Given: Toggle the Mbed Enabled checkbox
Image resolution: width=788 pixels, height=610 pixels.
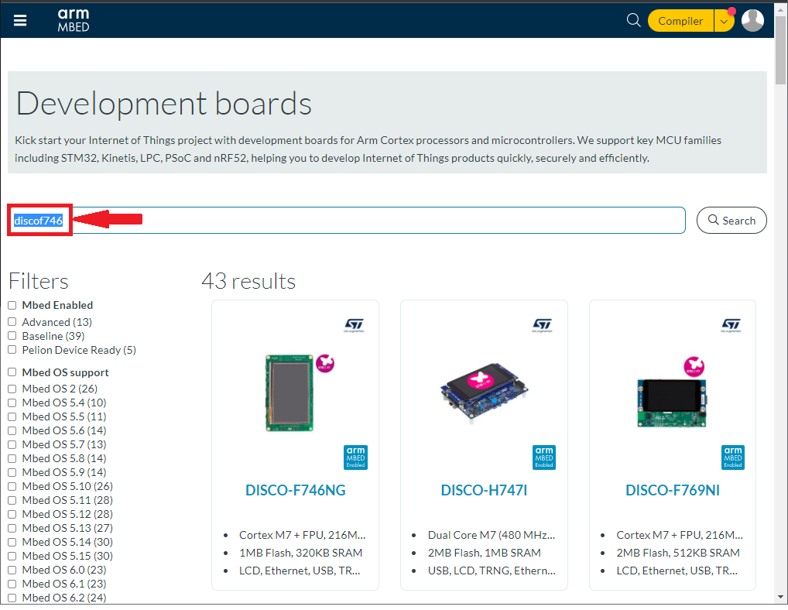Looking at the screenshot, I should click(12, 305).
